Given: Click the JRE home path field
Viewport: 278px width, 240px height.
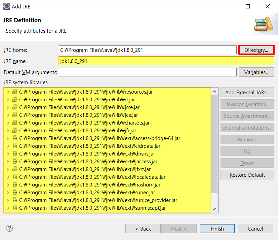Looking at the screenshot, I should click(148, 50).
